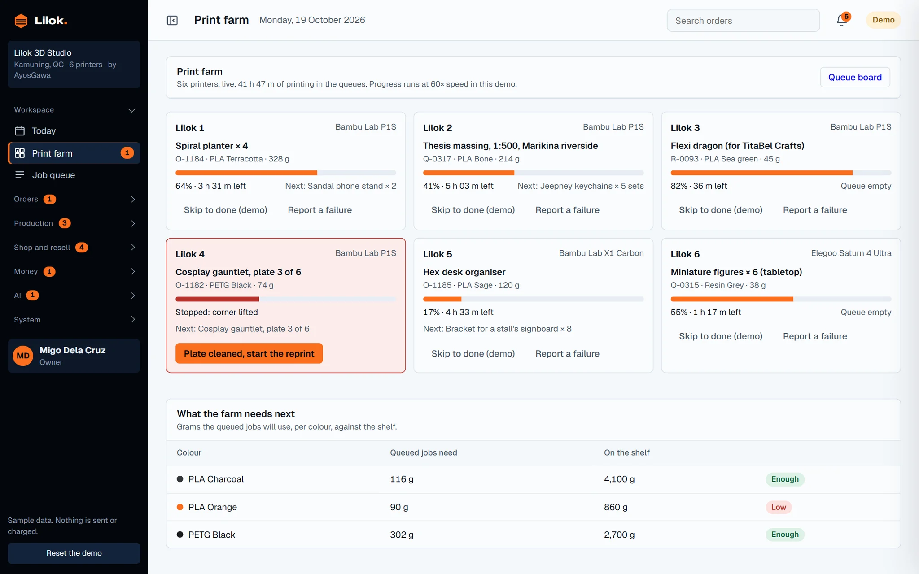The width and height of the screenshot is (919, 574).
Task: Report a failure on Lilok 5
Action: (x=567, y=353)
